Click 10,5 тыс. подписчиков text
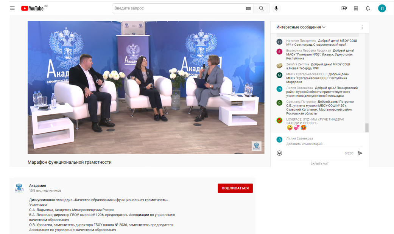 pyautogui.click(x=45, y=191)
